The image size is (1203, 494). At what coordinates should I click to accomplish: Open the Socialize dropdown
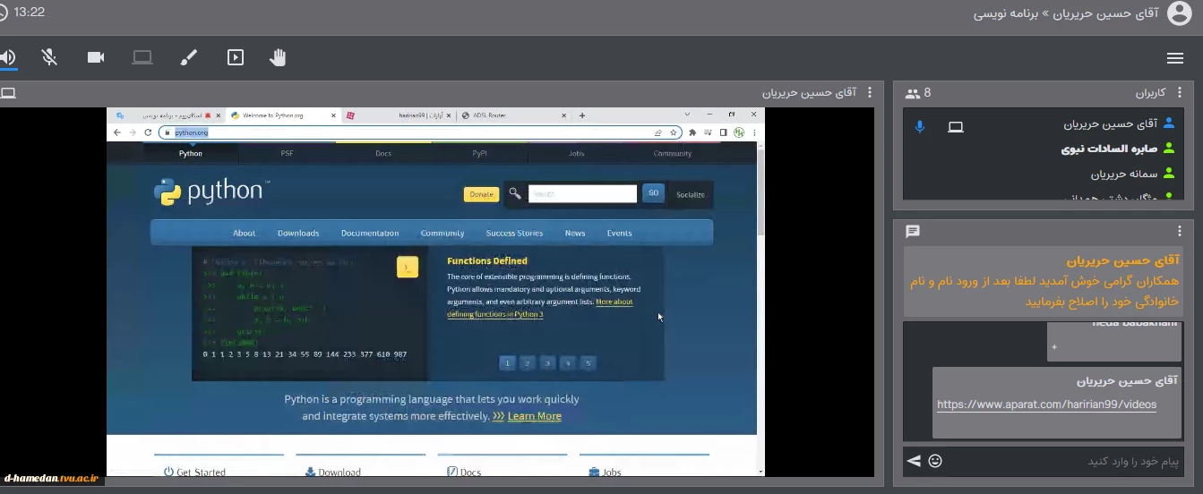[x=691, y=194]
